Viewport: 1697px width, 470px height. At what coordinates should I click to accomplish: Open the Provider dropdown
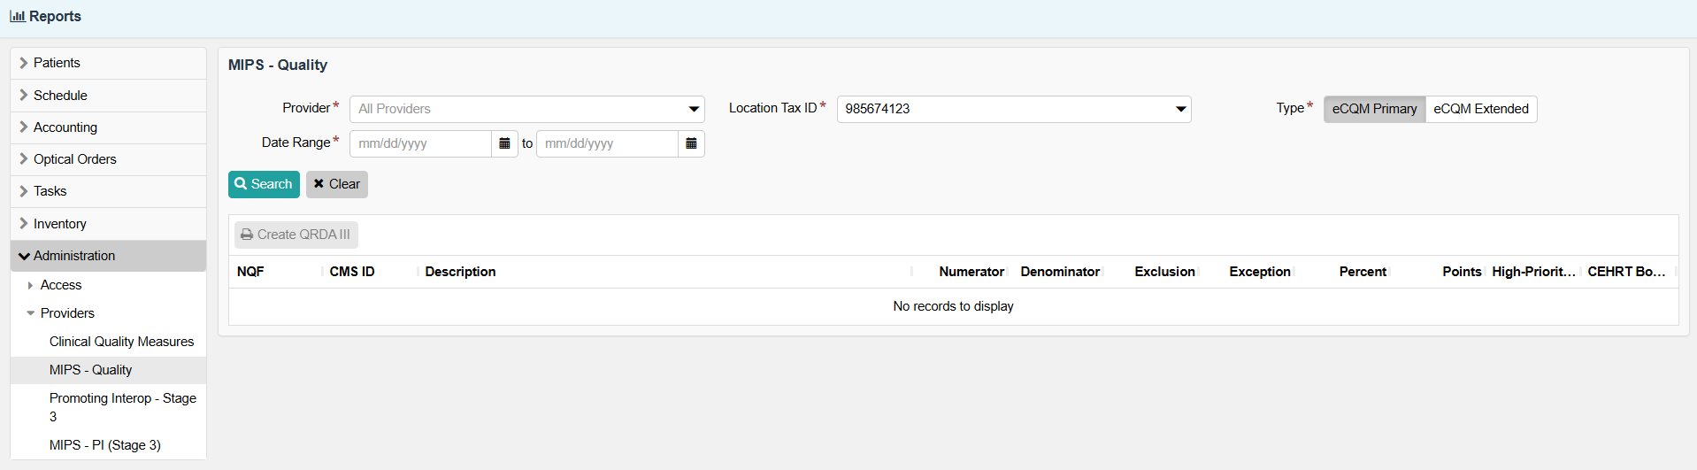pyautogui.click(x=694, y=109)
